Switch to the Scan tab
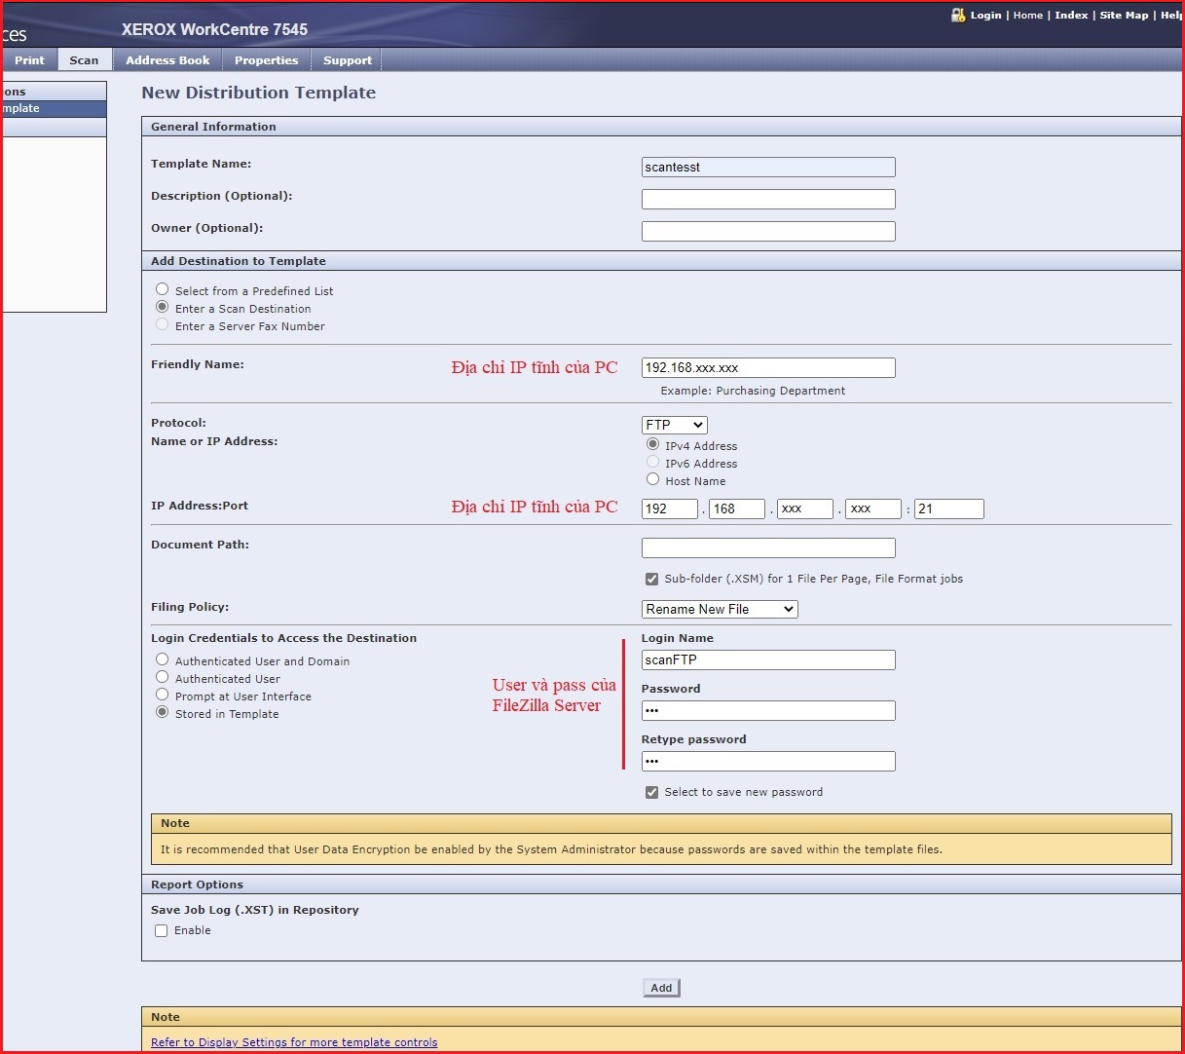Screen dimensions: 1185x1054 tap(84, 60)
